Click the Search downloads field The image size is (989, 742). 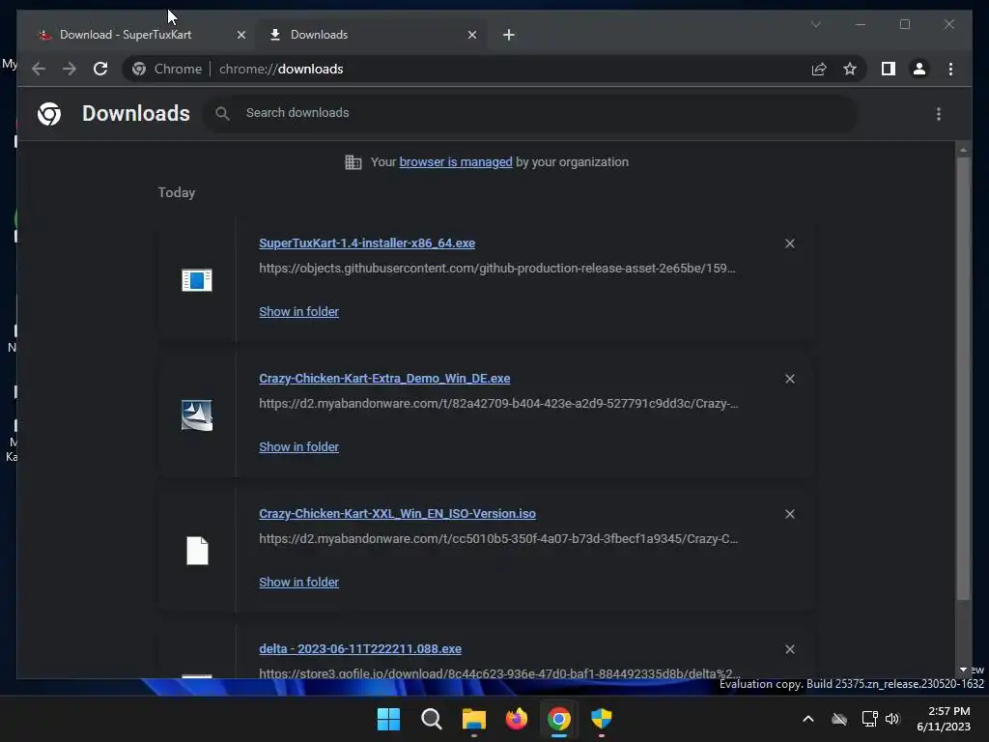pos(530,113)
